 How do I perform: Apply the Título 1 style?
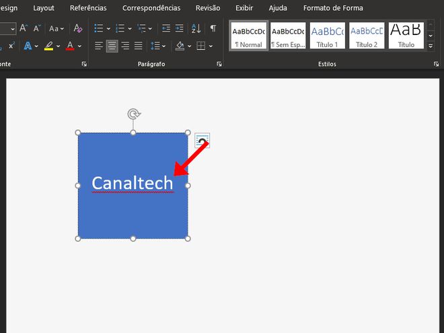(x=328, y=36)
